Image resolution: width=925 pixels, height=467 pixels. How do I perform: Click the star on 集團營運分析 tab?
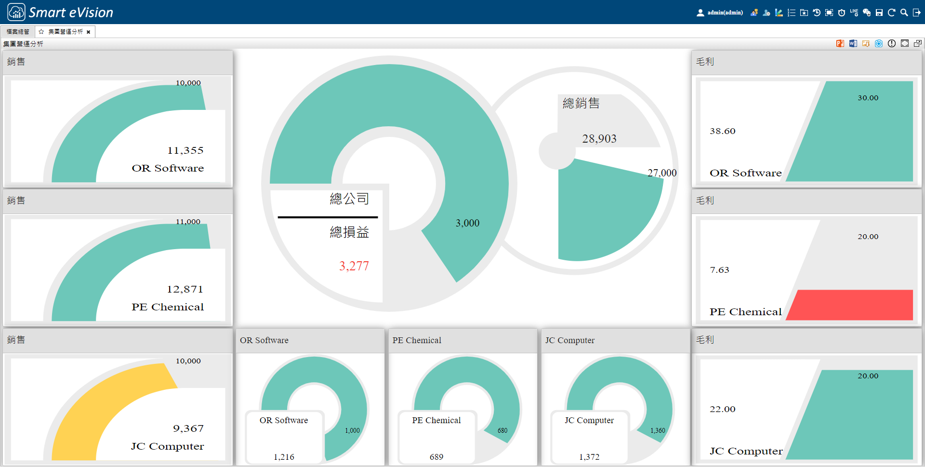pyautogui.click(x=41, y=32)
